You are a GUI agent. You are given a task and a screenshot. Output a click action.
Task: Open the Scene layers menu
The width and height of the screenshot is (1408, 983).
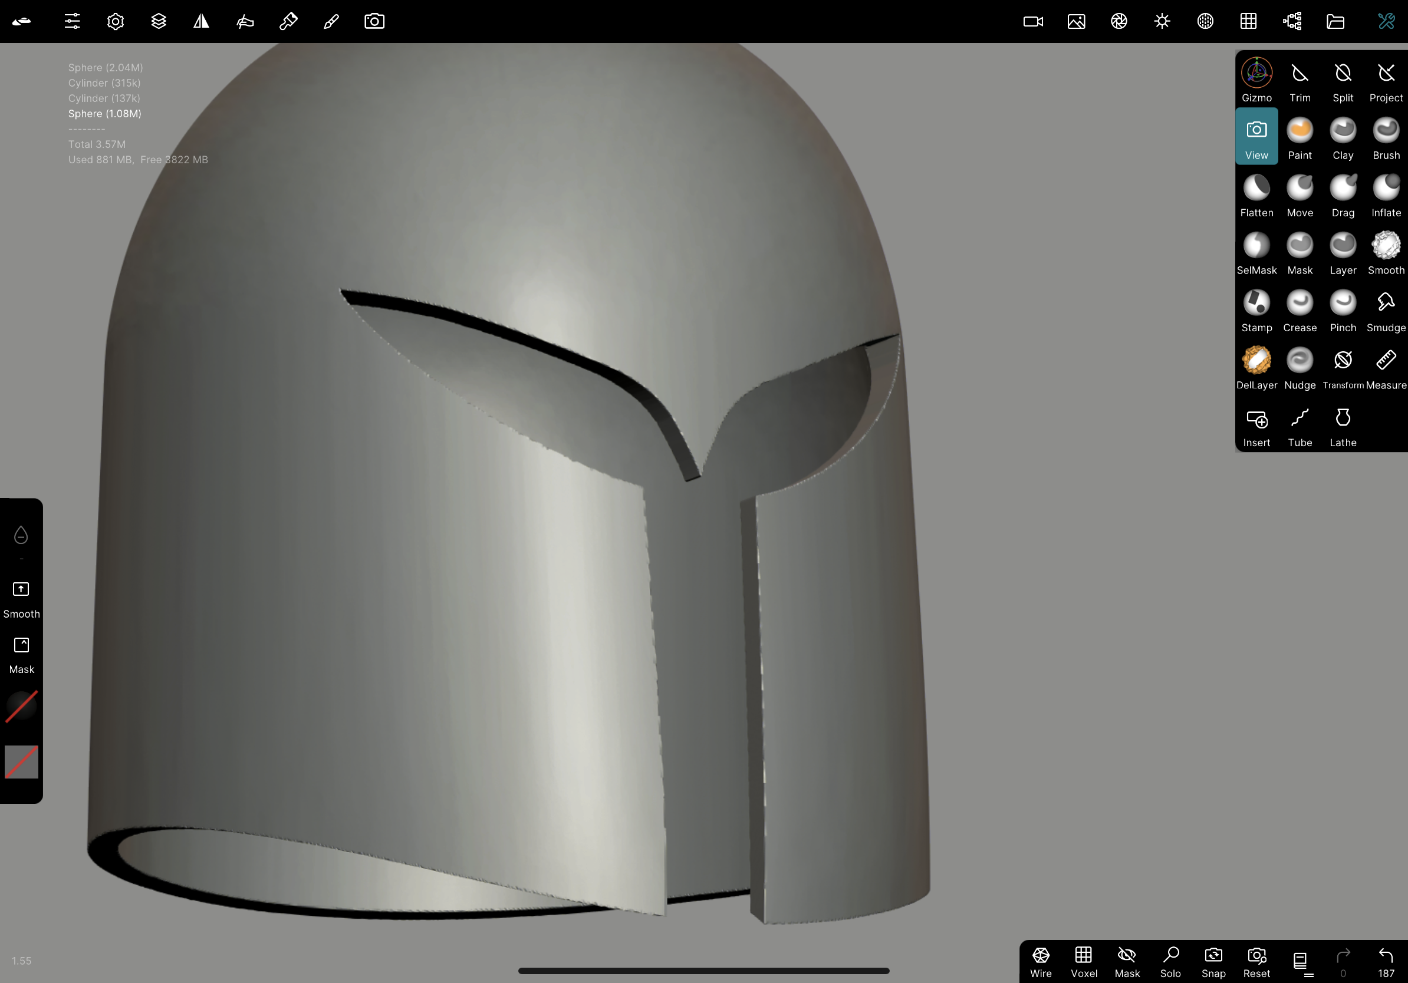(159, 21)
